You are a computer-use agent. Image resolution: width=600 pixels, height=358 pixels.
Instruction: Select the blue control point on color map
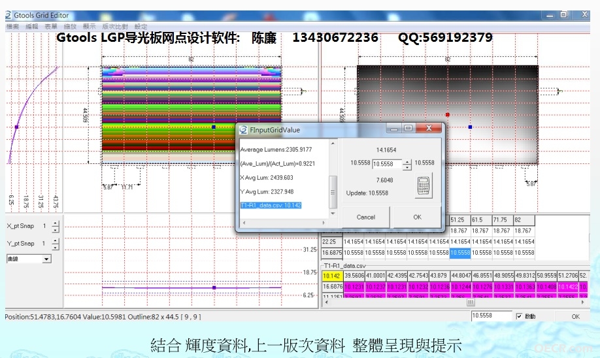point(214,127)
